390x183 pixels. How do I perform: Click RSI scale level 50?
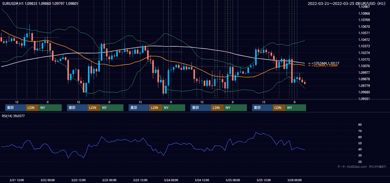(x=360, y=143)
